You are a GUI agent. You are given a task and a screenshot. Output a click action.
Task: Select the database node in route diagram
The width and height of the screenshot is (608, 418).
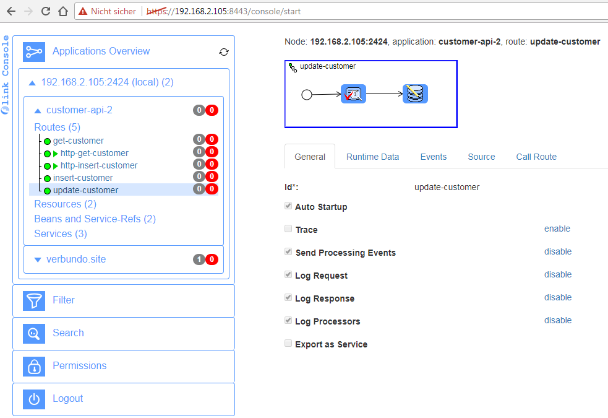pyautogui.click(x=415, y=94)
